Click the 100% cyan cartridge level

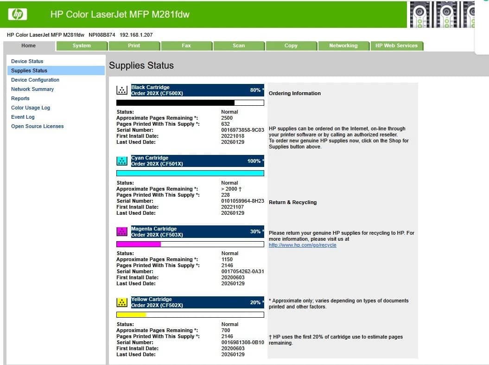[254, 161]
